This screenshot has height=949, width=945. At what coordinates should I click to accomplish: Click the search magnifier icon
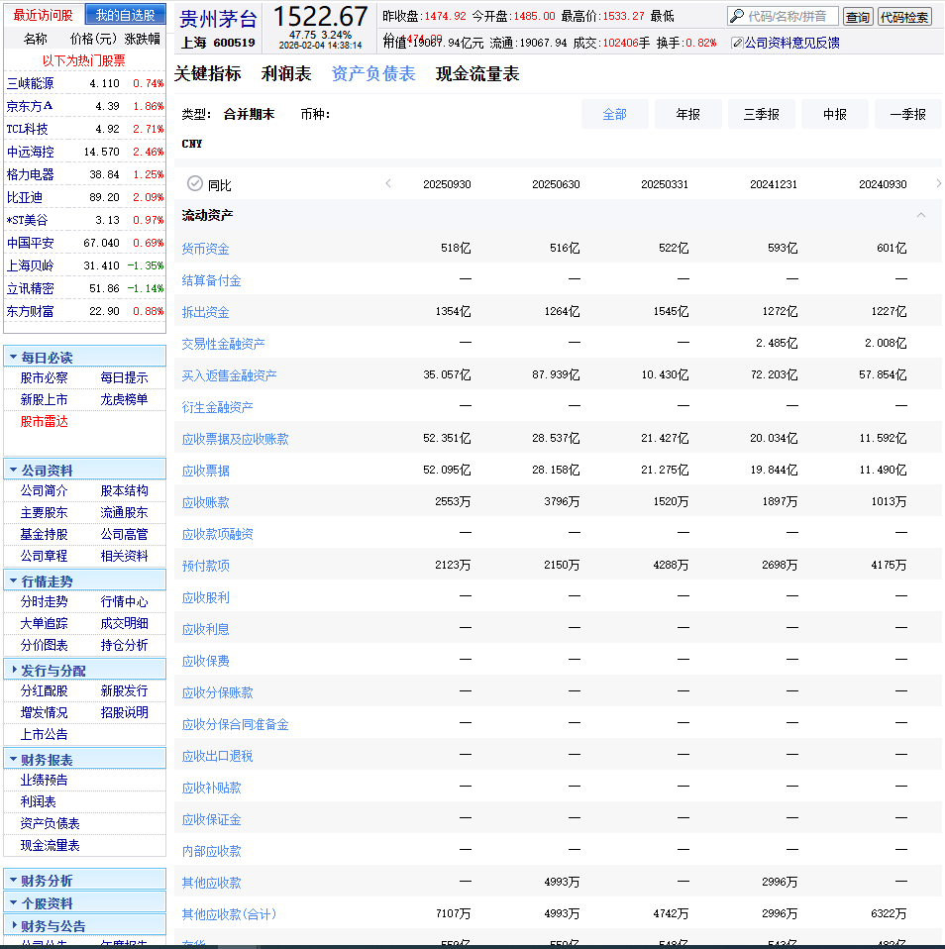(737, 16)
